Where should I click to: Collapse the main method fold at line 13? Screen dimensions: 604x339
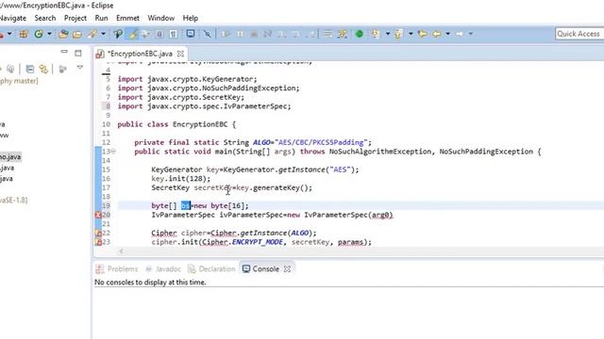(113, 152)
